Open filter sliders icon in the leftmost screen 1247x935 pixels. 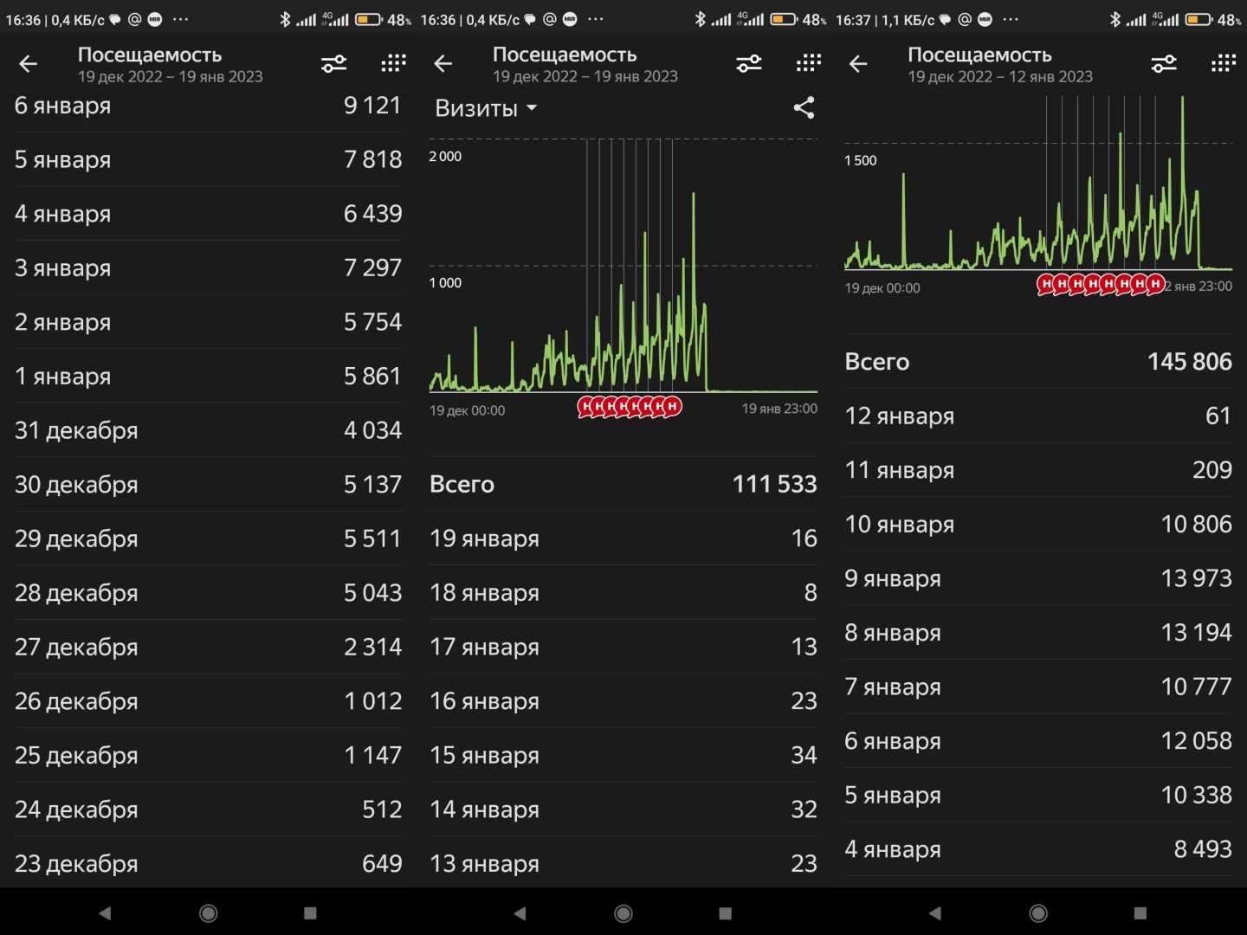tap(333, 64)
